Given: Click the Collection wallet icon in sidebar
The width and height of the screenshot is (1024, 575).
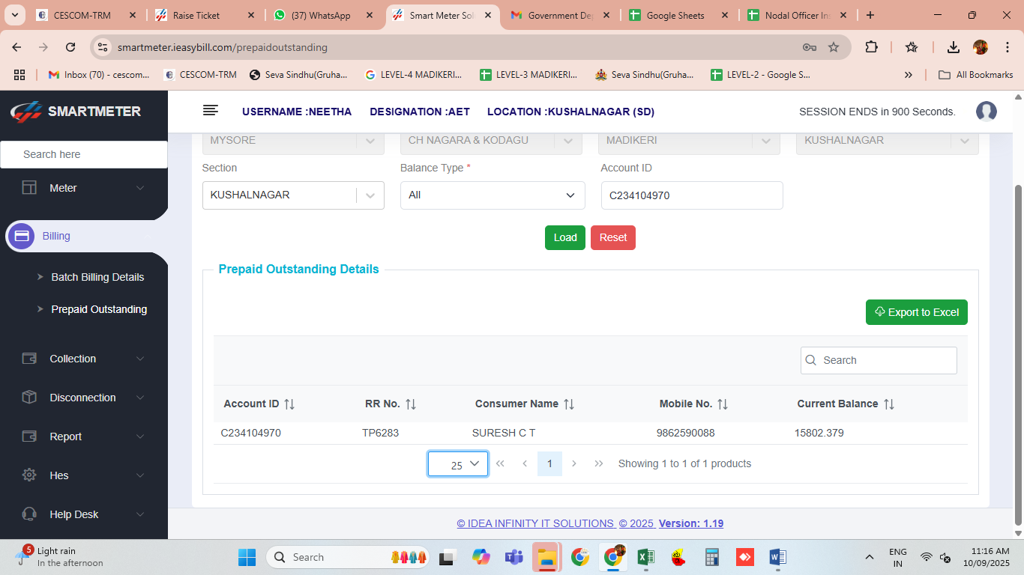Looking at the screenshot, I should pos(29,359).
